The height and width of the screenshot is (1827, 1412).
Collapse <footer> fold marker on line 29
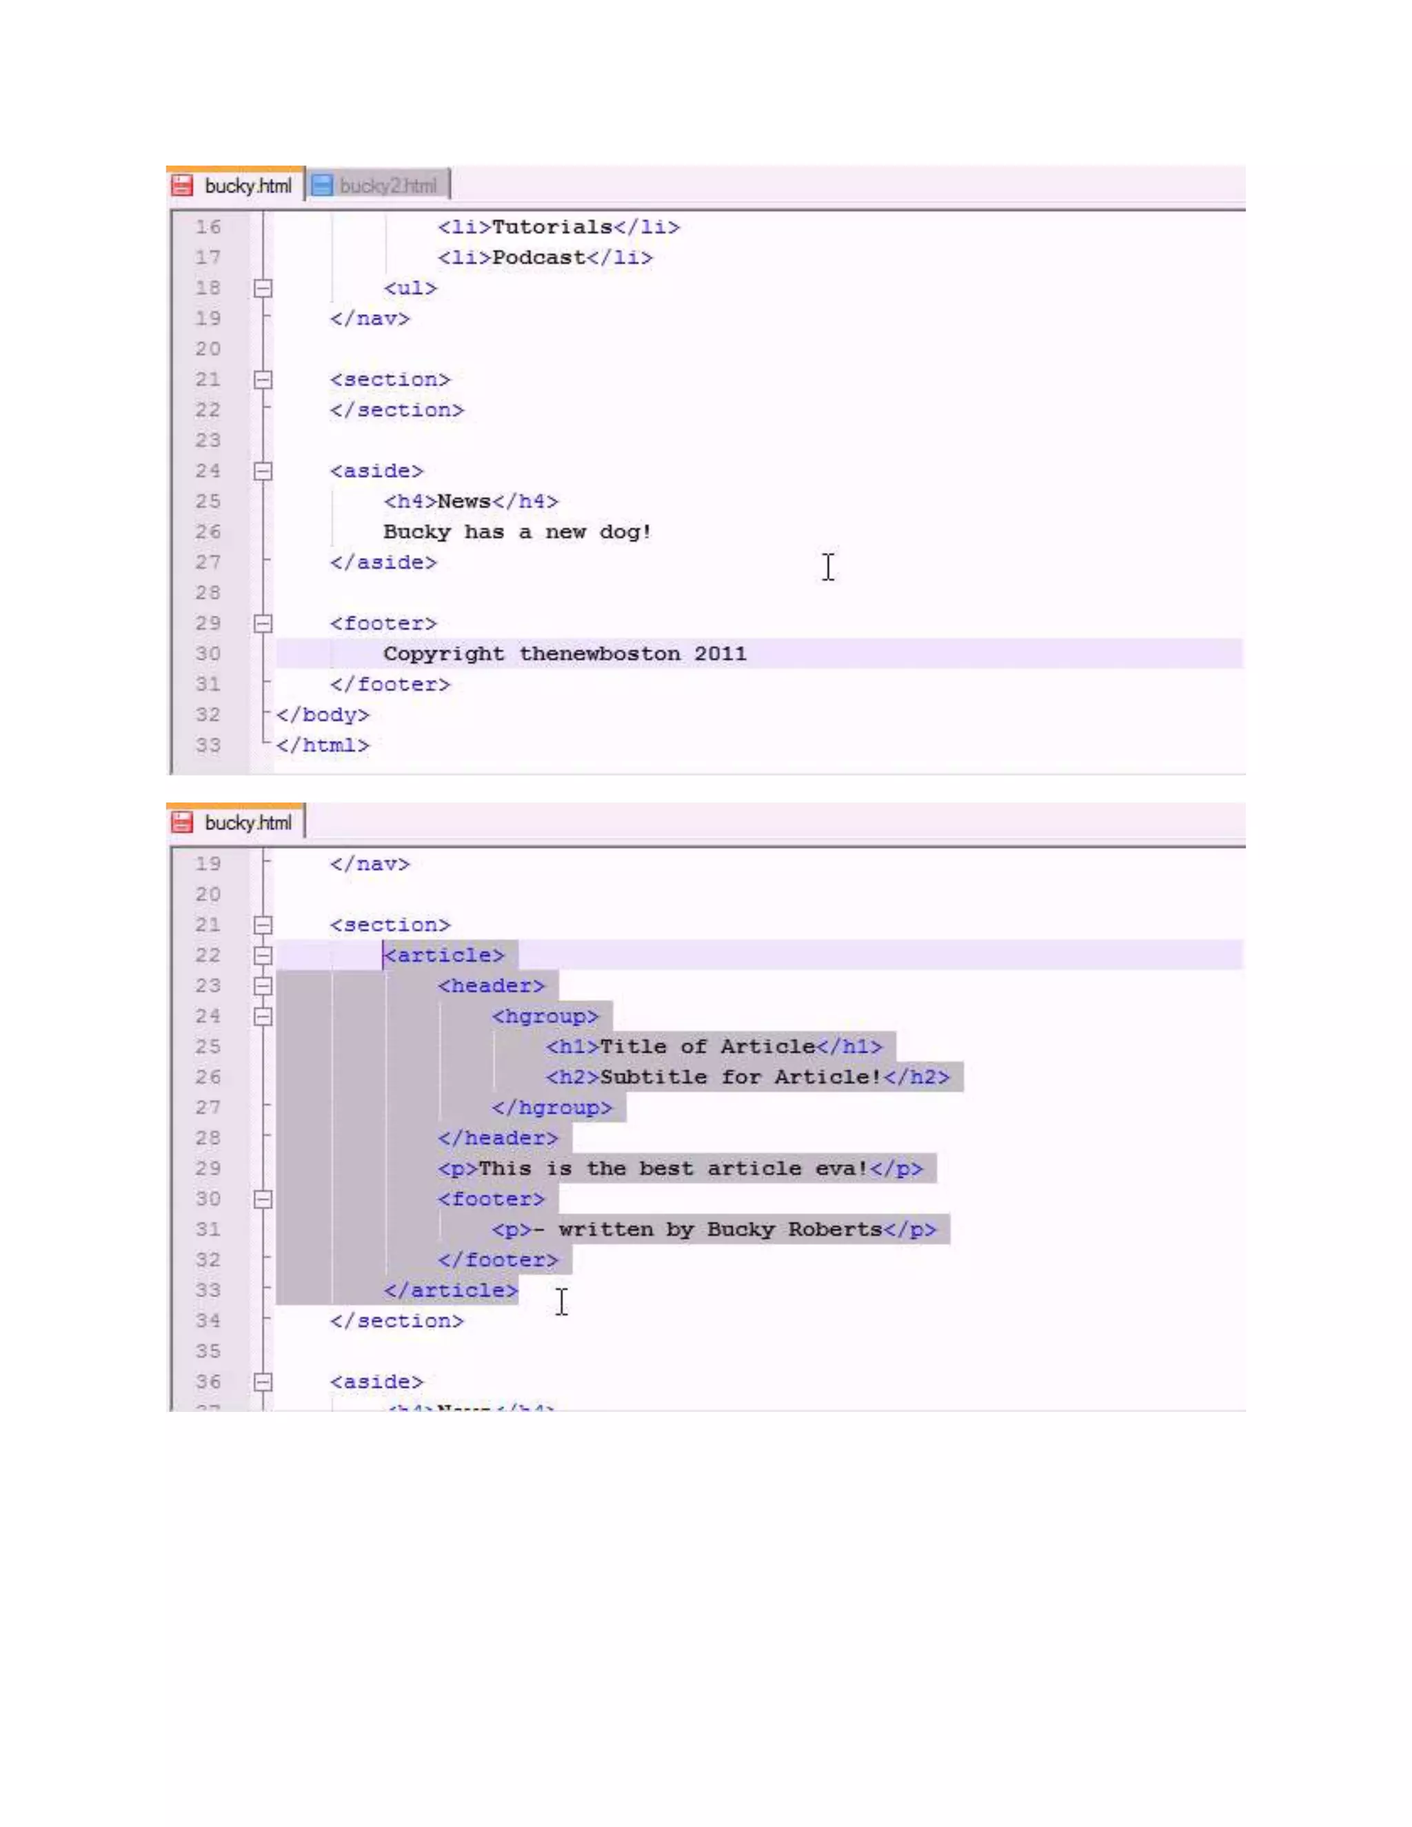(263, 623)
